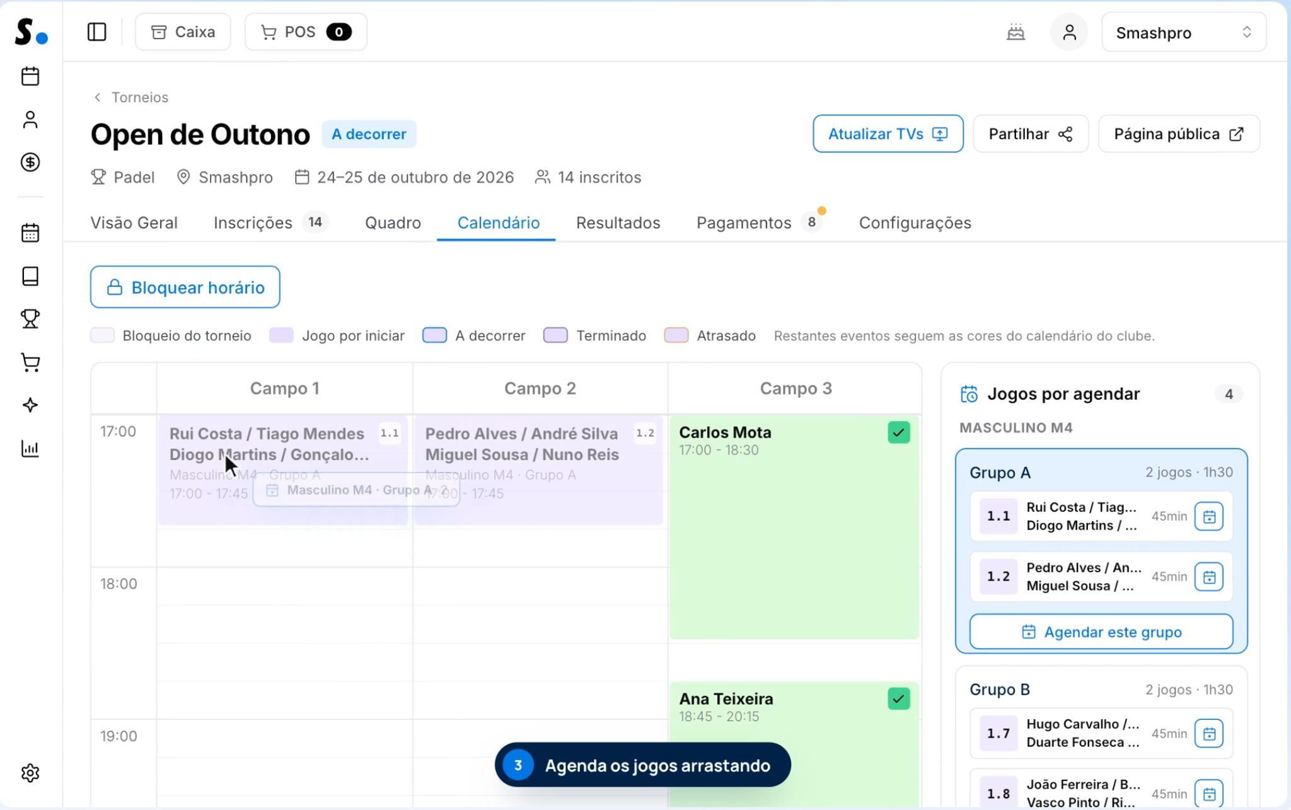Click Bloquear horário button

[185, 287]
